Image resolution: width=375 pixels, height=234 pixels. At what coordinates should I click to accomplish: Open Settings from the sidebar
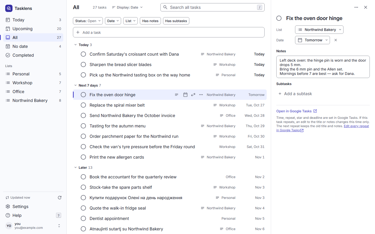click(33, 206)
